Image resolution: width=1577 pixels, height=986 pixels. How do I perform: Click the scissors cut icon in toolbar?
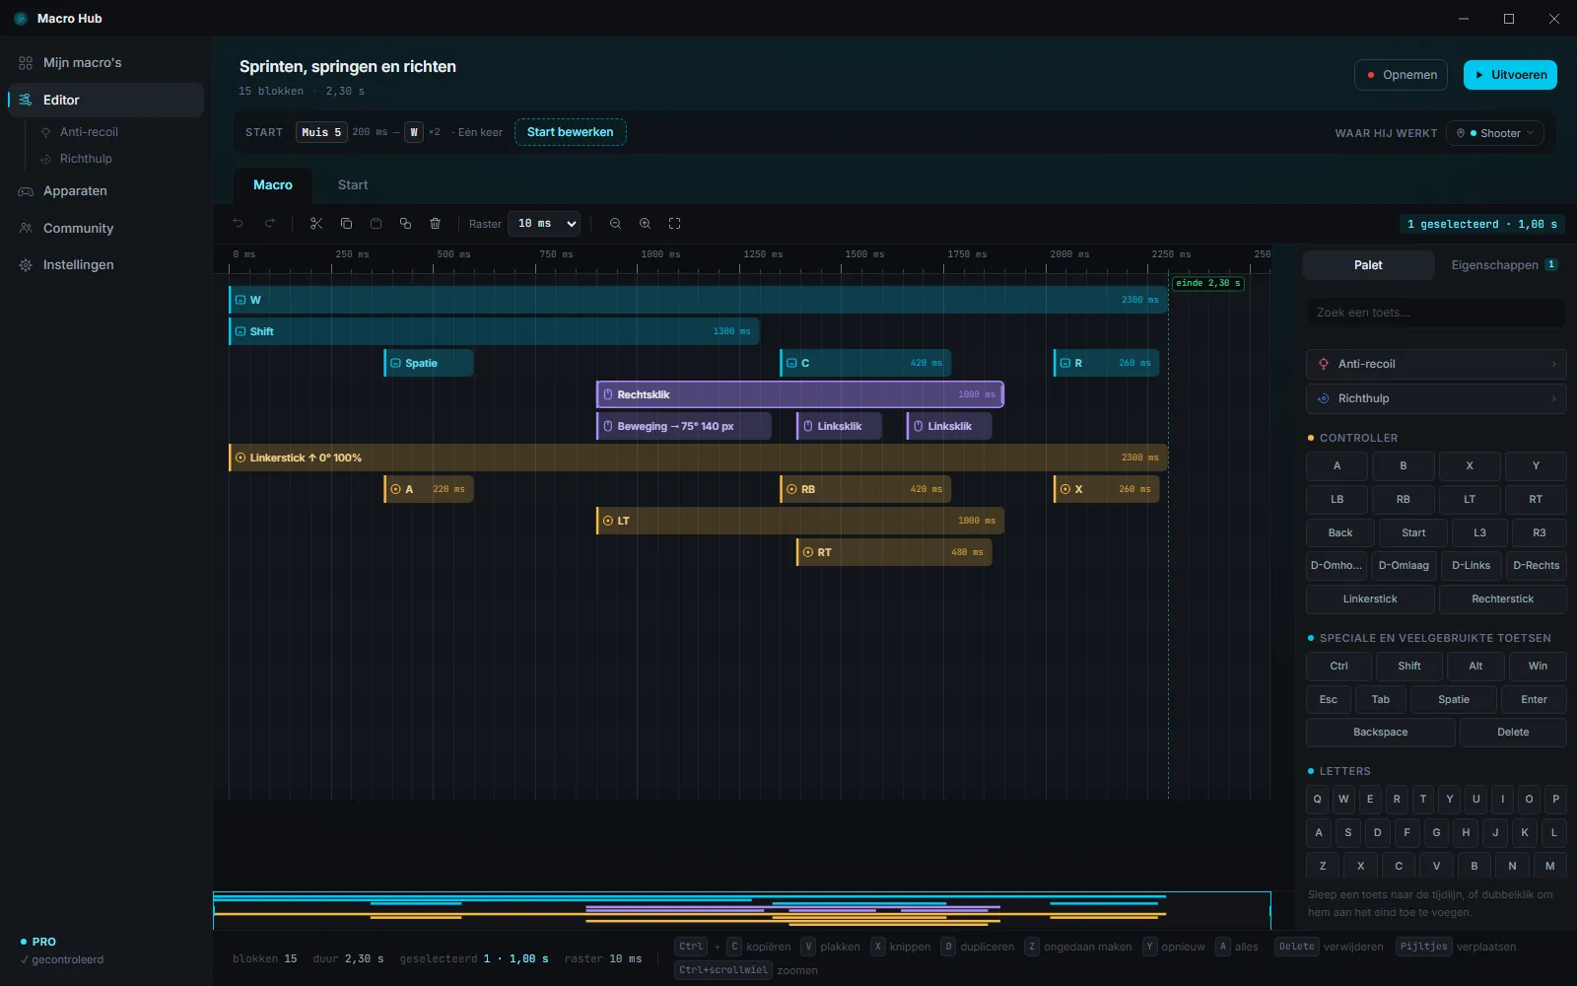316,224
